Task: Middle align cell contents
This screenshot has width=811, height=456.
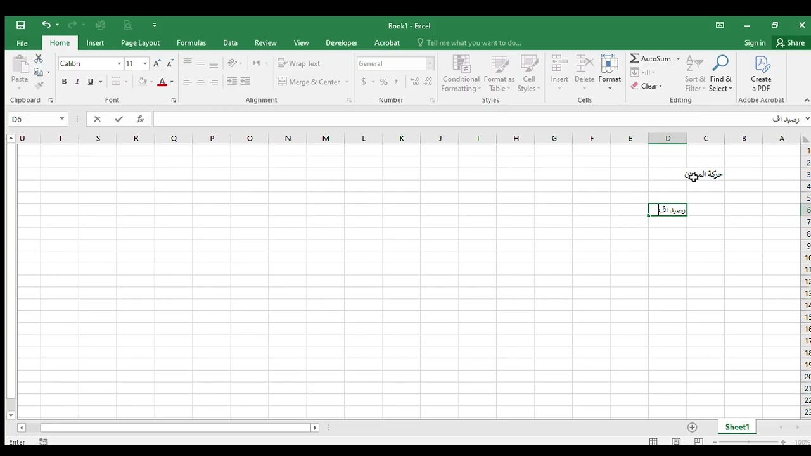Action: [200, 63]
